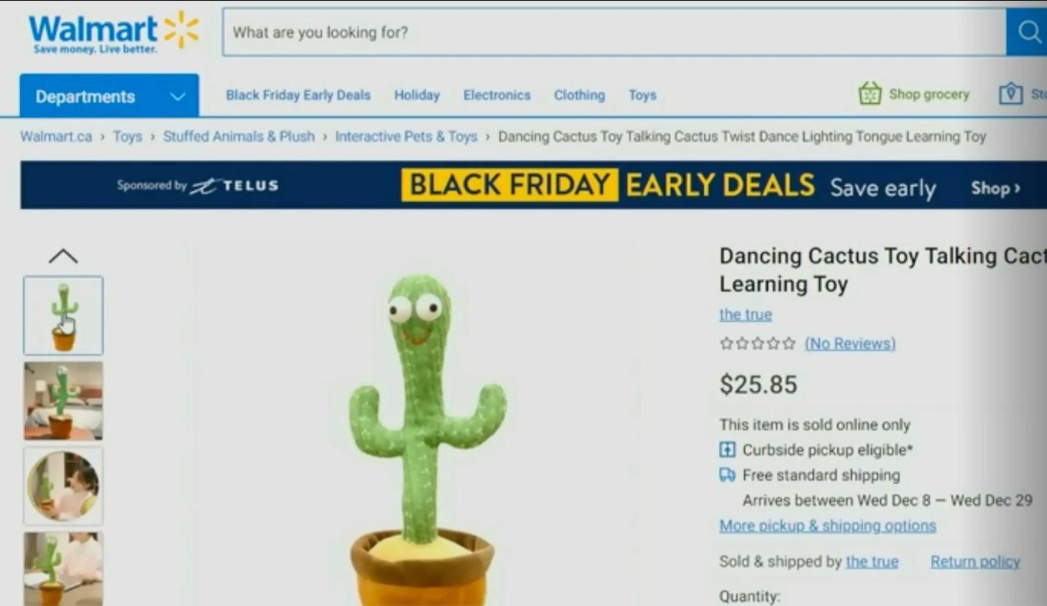Open the Black Friday Early Deals menu
This screenshot has height=606, width=1047.
(x=298, y=95)
